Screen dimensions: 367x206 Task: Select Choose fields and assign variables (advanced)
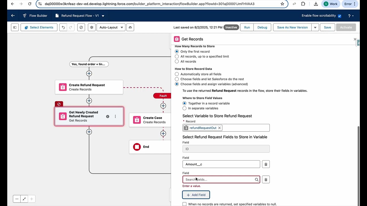tap(177, 84)
